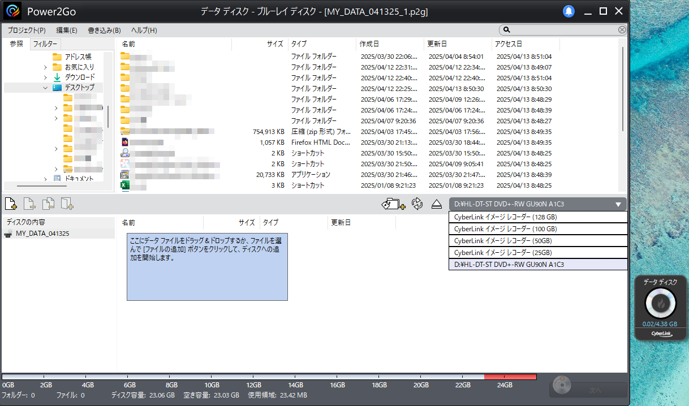This screenshot has height=406, width=689.
Task: Click the Power2Go logo icon
Action: (x=12, y=11)
